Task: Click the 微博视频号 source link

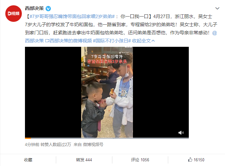Action: tap(93, 144)
